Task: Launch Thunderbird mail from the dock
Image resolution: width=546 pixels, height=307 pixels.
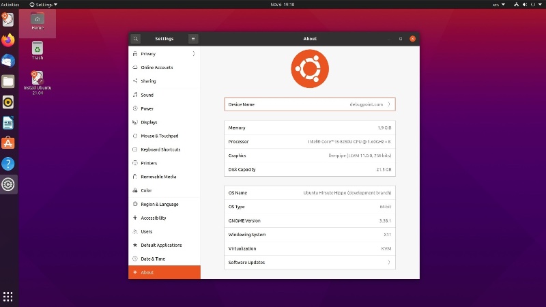Action: click(8, 61)
